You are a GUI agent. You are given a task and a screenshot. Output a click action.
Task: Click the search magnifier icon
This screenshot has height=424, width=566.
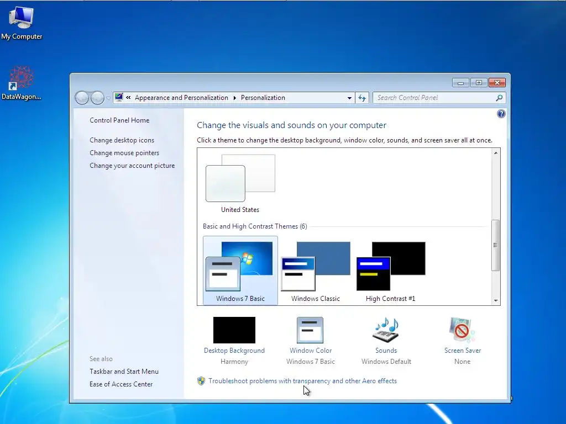(x=499, y=98)
